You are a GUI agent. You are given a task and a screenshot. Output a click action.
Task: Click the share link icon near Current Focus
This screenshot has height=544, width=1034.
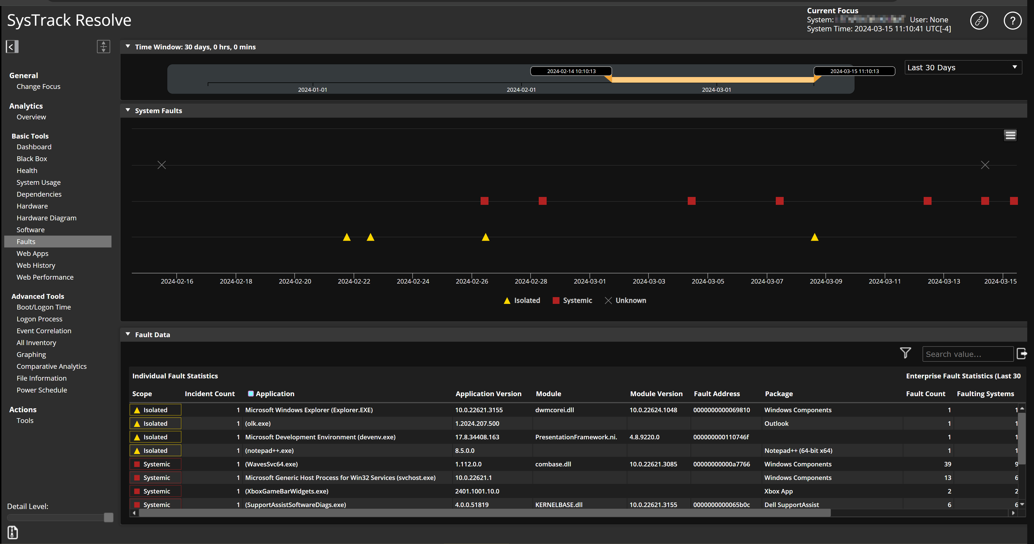coord(980,20)
